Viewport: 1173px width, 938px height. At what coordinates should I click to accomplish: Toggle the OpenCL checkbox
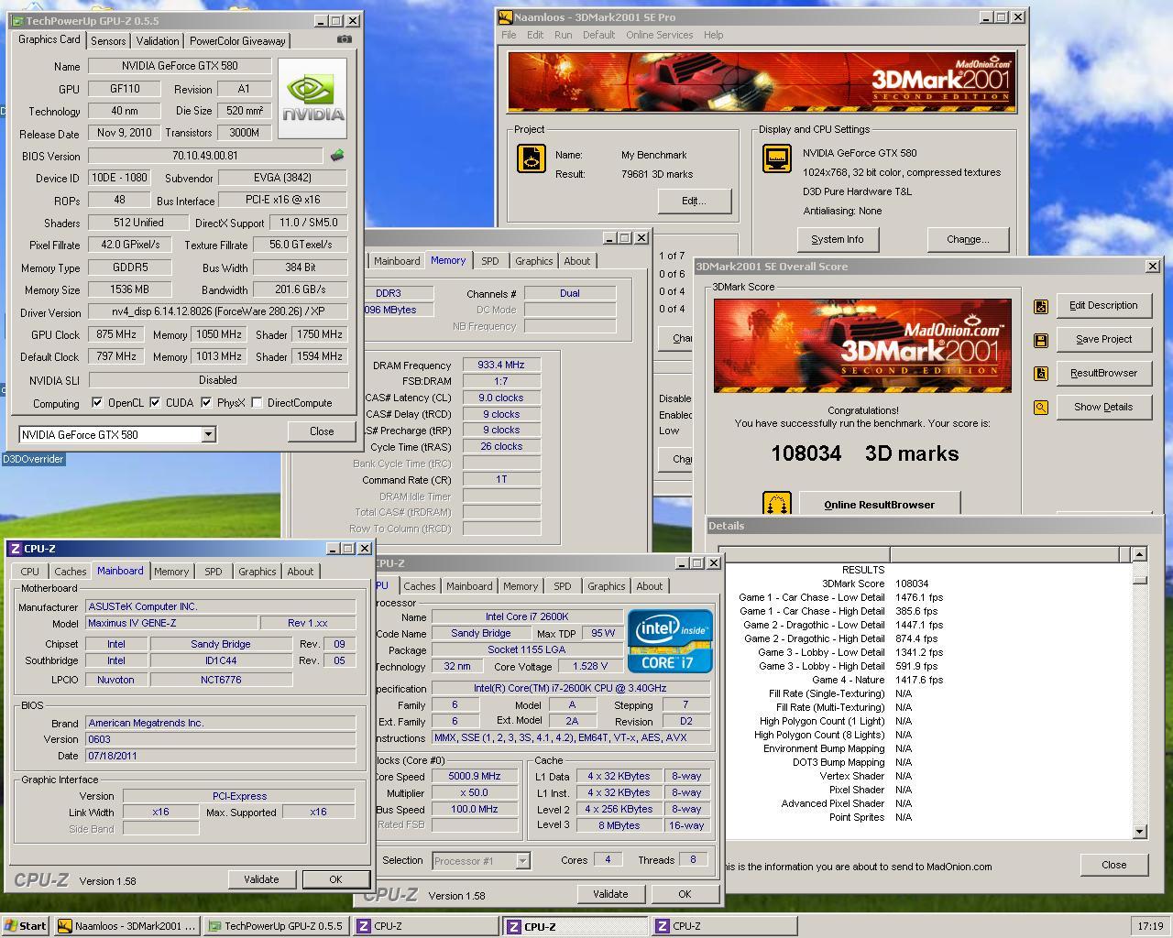(x=97, y=402)
